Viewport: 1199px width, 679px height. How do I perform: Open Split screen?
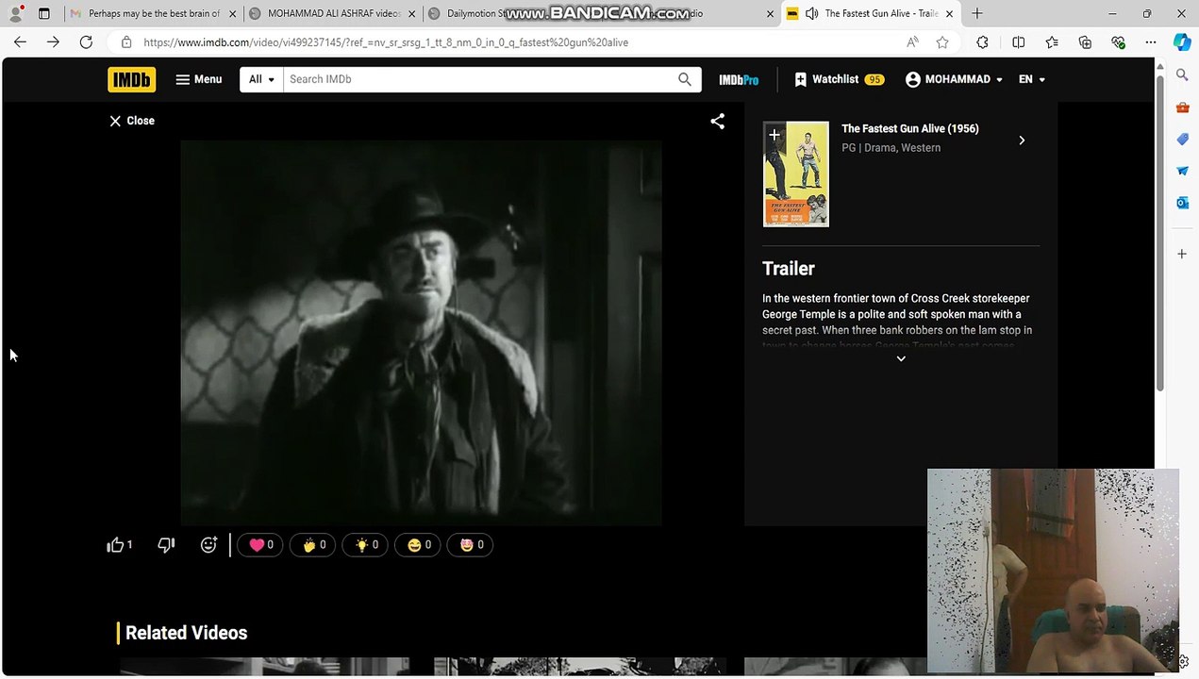[1019, 42]
